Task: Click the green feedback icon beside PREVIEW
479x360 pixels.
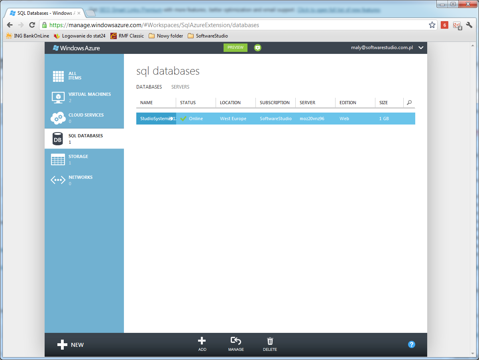Action: click(x=257, y=47)
